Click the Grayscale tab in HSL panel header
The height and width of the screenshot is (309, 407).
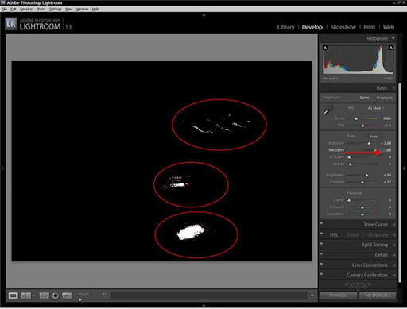378,235
